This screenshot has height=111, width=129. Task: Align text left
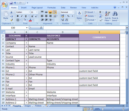click(42, 16)
